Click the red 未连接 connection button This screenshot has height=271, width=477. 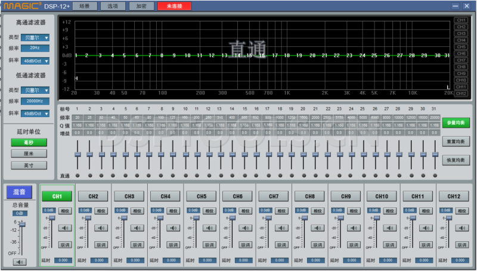(175, 6)
